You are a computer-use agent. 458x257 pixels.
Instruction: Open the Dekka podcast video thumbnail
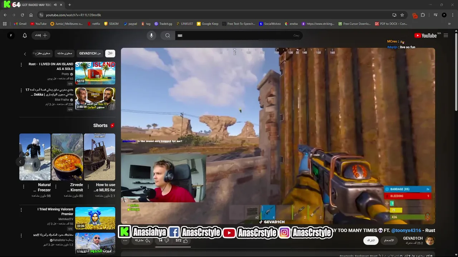point(95,99)
